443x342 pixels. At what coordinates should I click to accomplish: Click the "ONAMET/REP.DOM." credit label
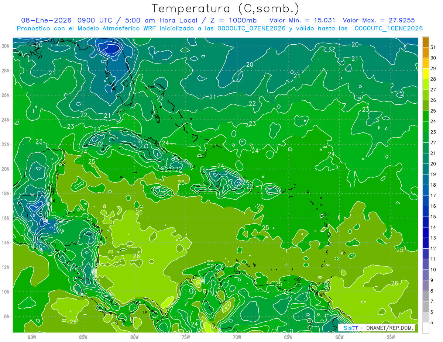pyautogui.click(x=389, y=328)
